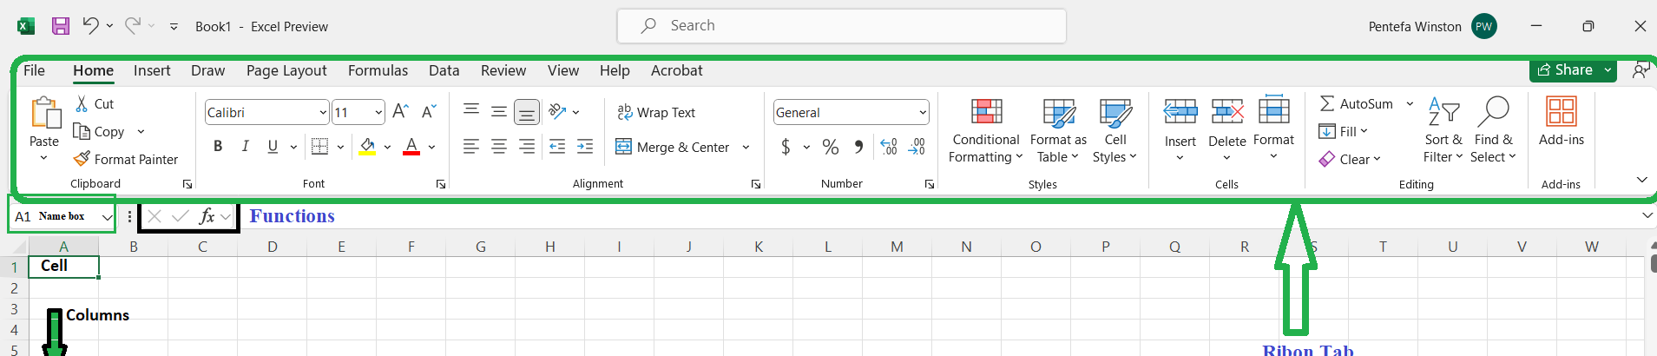This screenshot has width=1657, height=356.
Task: Expand the Name box dropdown arrow
Action: [107, 217]
